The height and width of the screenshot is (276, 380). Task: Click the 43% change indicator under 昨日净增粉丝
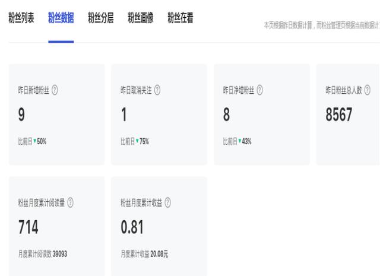(x=244, y=141)
